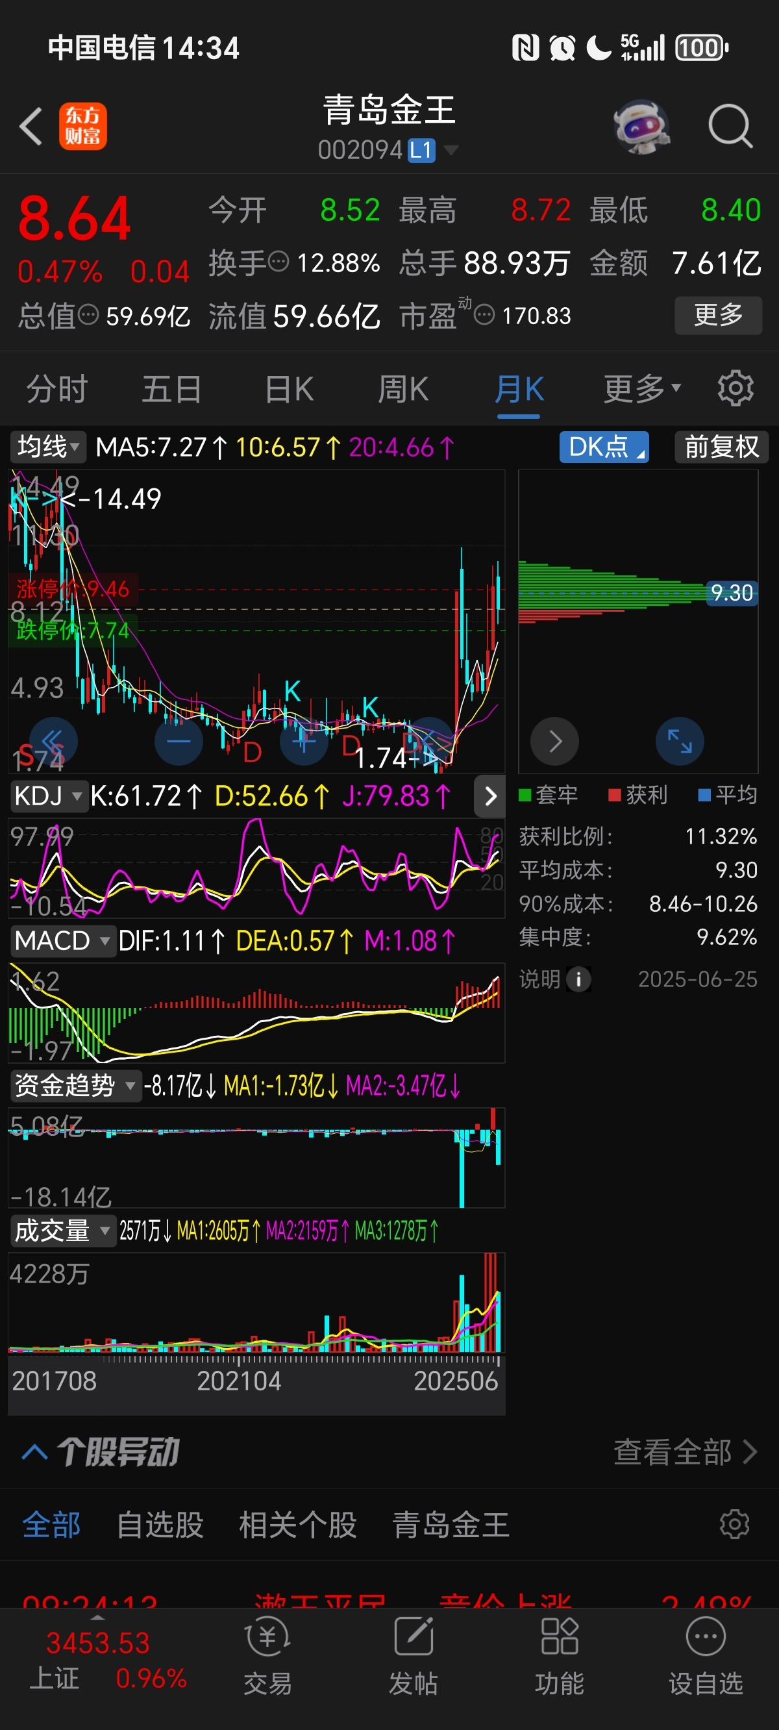Image resolution: width=779 pixels, height=1730 pixels.
Task: Open the 均线 indicator dropdown
Action: [47, 447]
